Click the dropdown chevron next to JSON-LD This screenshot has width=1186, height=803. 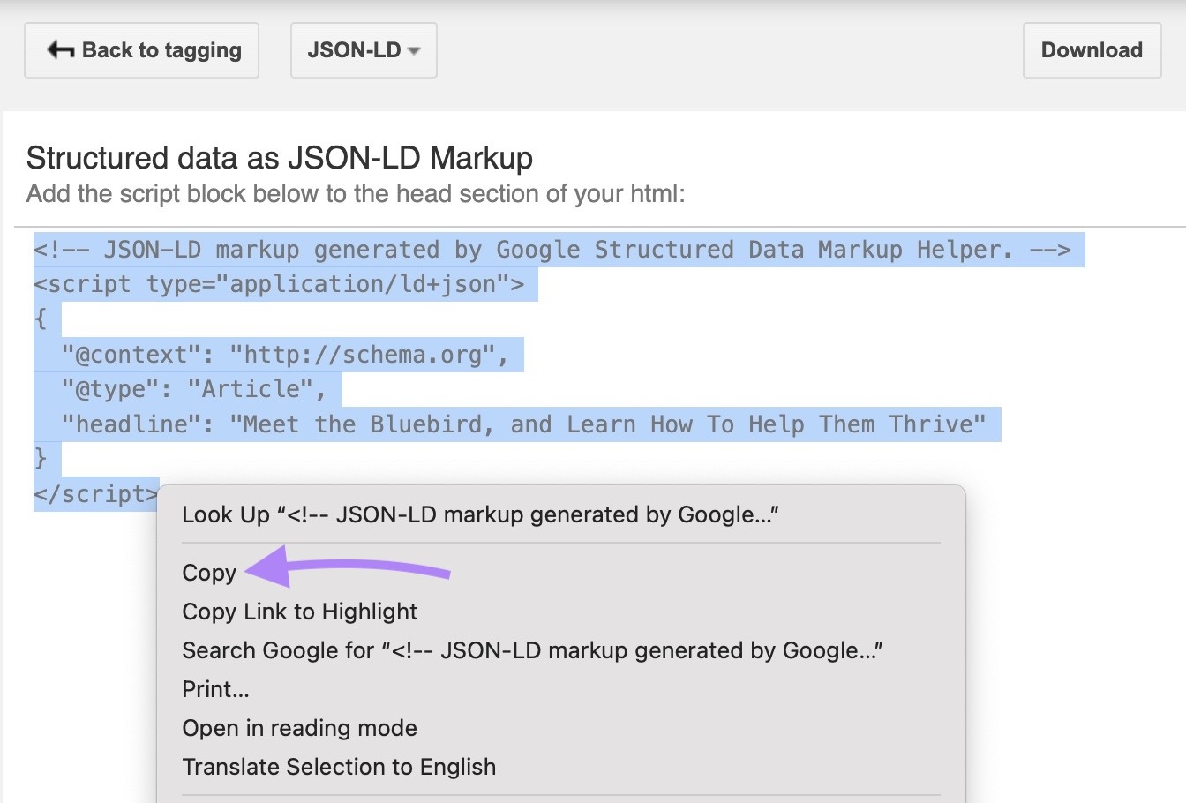[x=416, y=50]
